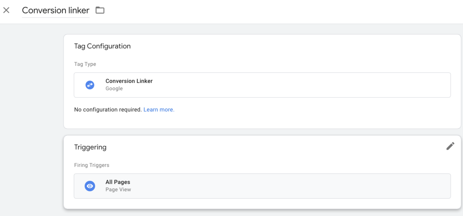
Task: Click the Google vendor text
Action: click(x=114, y=88)
